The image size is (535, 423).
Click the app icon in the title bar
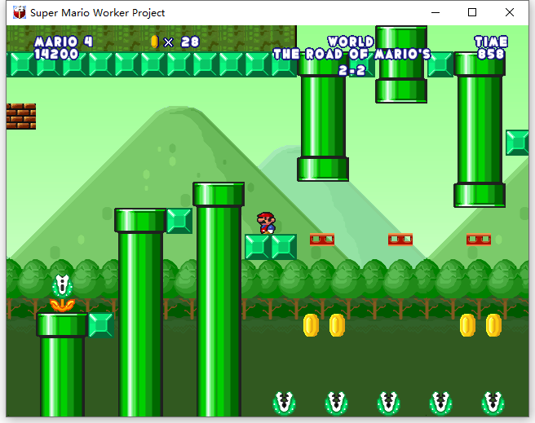(x=20, y=12)
